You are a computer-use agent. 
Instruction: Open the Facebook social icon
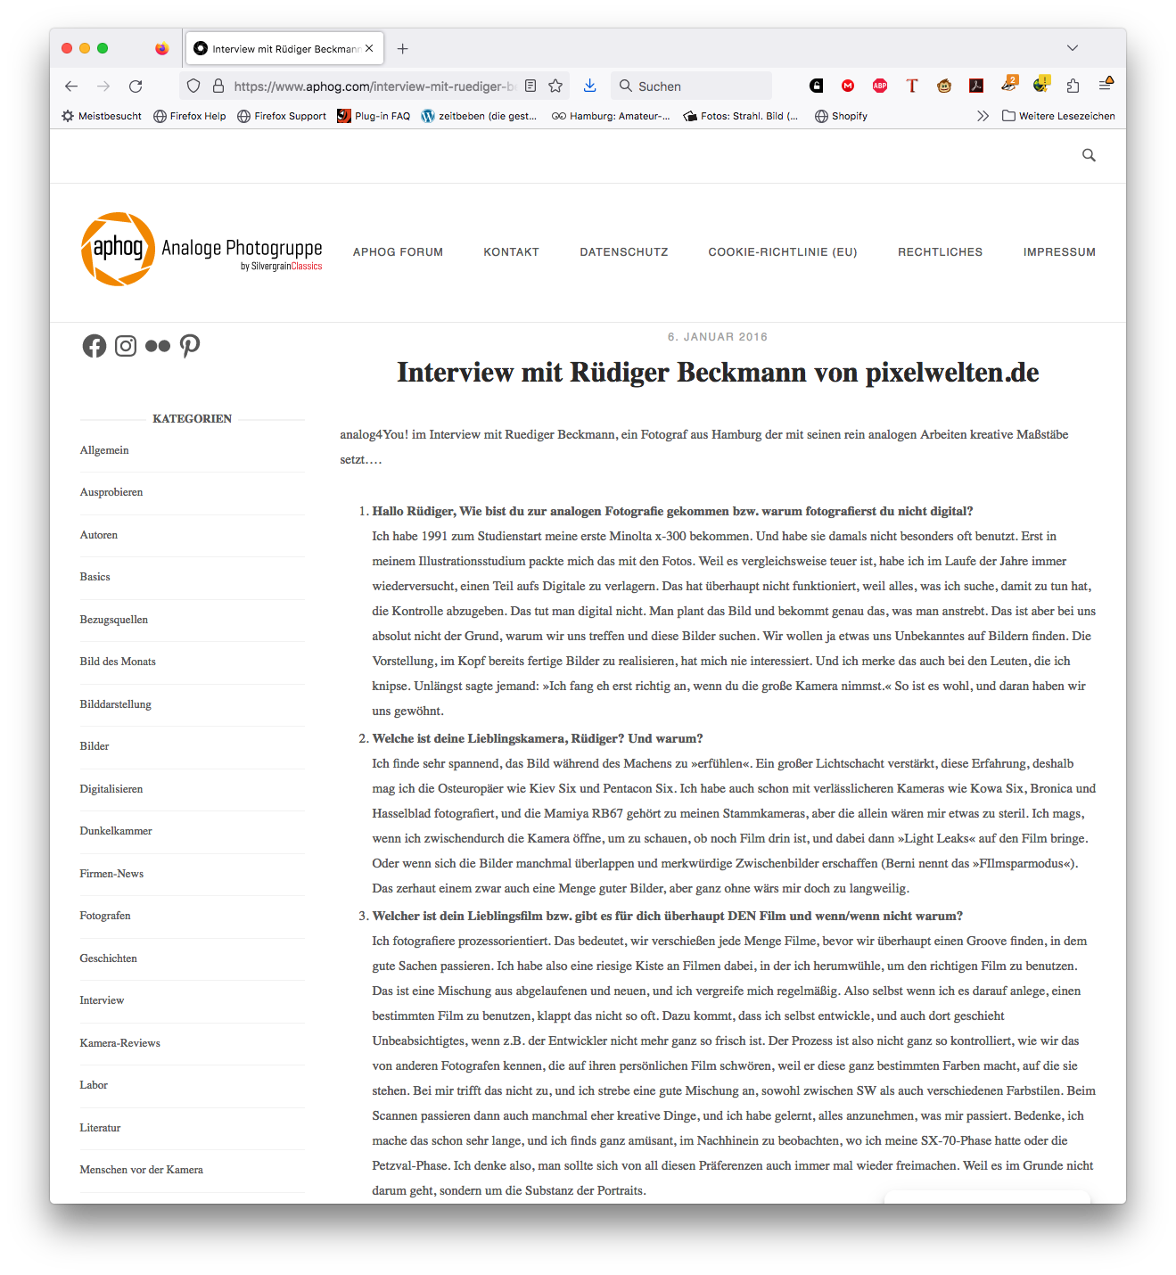tap(95, 346)
